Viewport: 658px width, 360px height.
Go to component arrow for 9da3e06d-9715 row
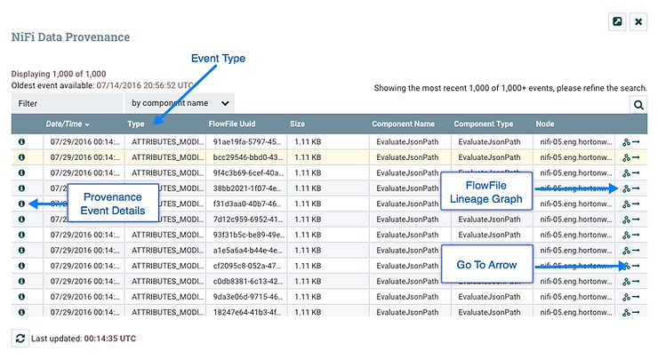coord(636,297)
